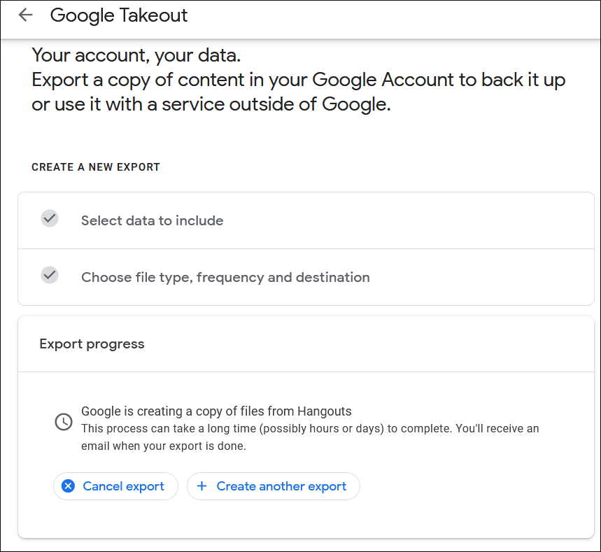The height and width of the screenshot is (552, 601).
Task: Expand the Select data to include step
Action: click(306, 220)
